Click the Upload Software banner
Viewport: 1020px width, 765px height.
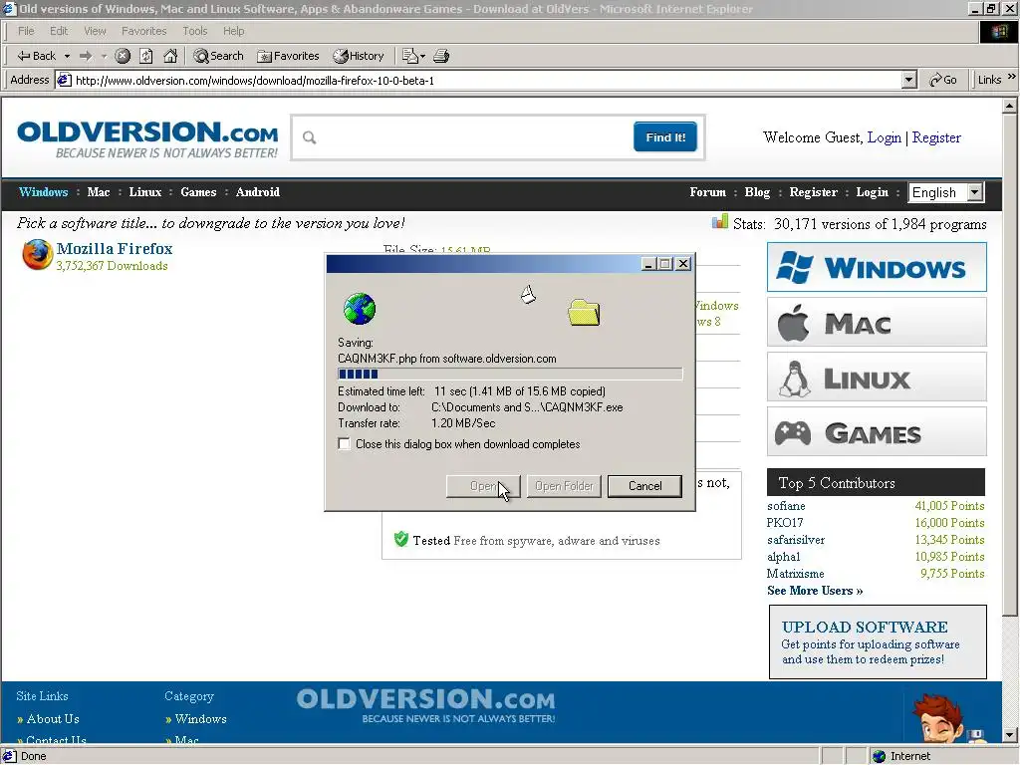(x=878, y=642)
